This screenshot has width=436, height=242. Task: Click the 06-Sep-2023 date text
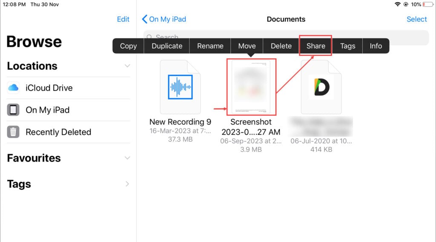pos(251,141)
